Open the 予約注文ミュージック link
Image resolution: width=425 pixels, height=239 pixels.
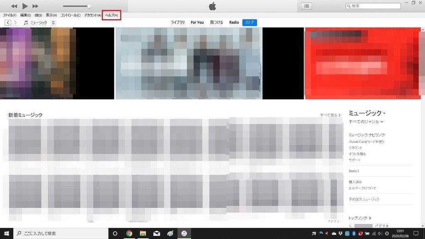[364, 200]
